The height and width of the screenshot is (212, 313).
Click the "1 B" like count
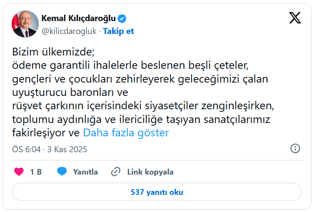[36, 172]
